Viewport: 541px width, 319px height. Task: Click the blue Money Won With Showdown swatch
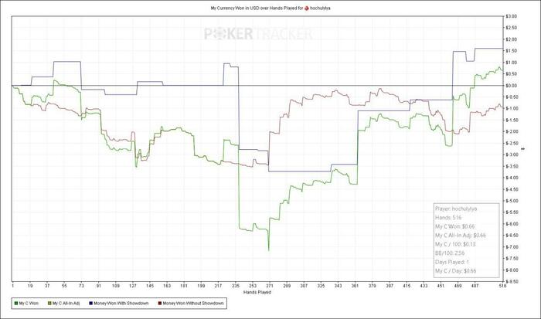[90, 304]
